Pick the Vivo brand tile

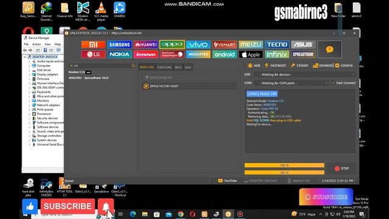[198, 44]
